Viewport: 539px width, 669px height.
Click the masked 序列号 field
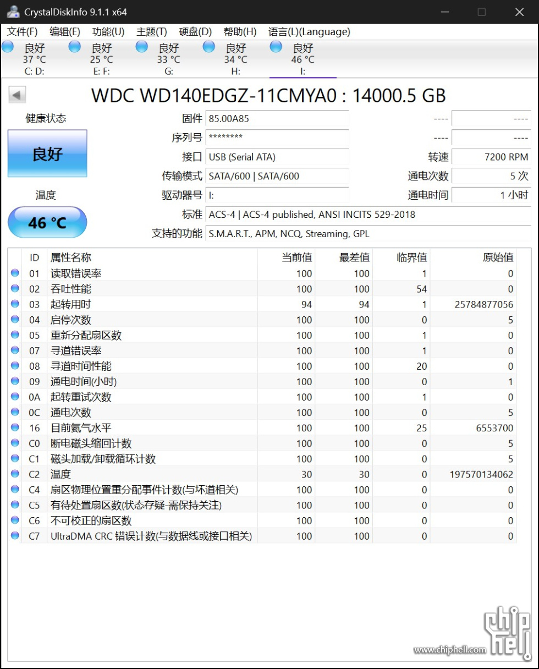click(277, 138)
